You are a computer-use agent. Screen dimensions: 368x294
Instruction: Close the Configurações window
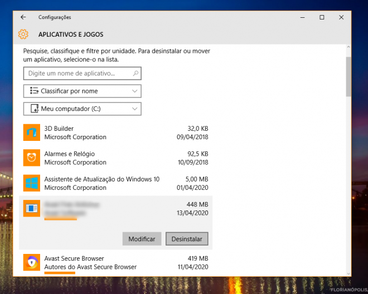(341, 17)
